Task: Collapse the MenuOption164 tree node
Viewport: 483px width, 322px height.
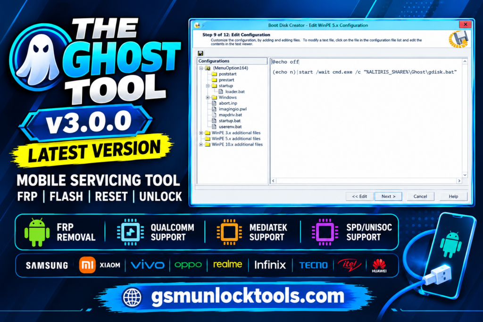Action: click(x=201, y=68)
